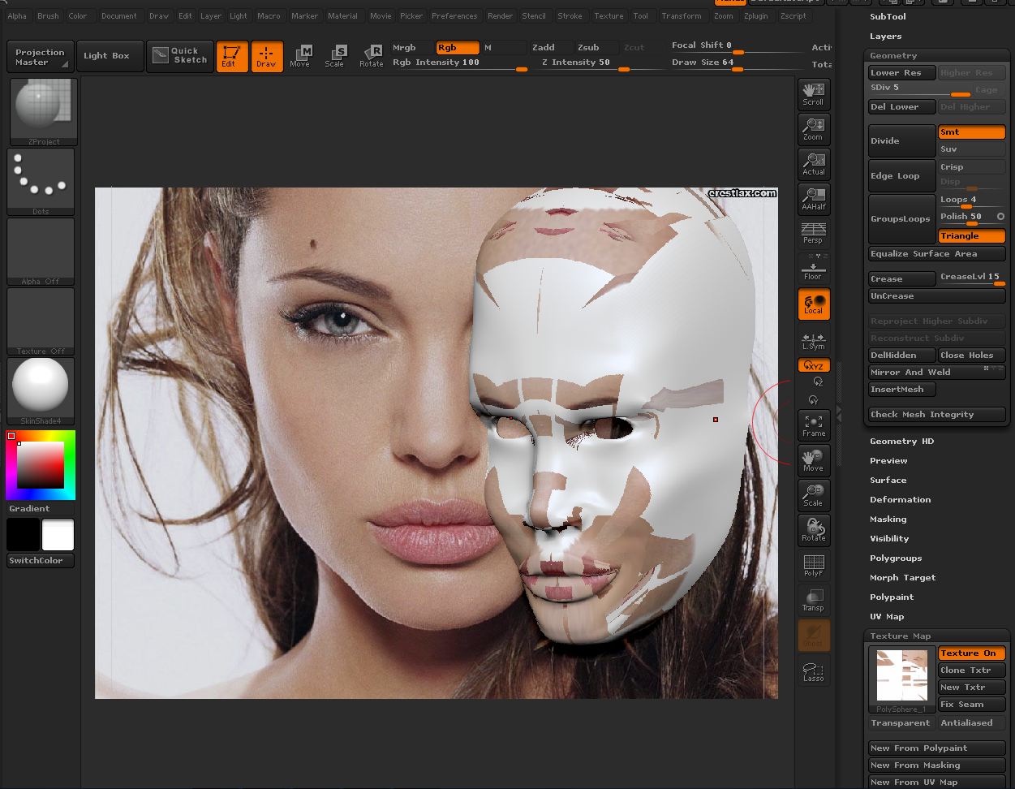Toggle Mrgb painting mode
Viewport: 1015px width, 789px height.
(x=412, y=48)
